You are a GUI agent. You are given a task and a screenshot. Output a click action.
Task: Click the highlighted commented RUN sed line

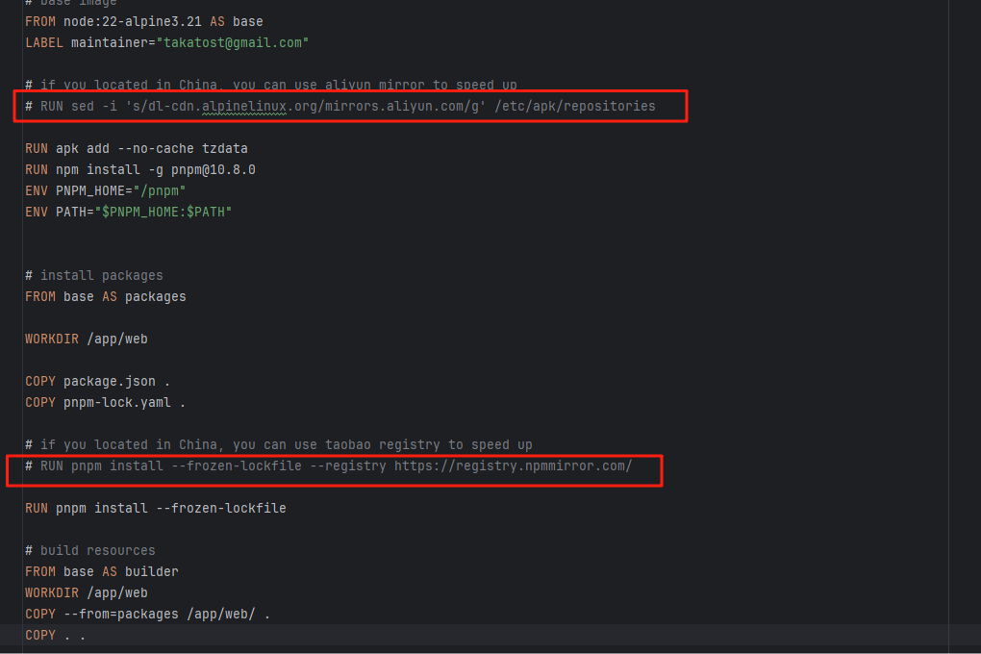pyautogui.click(x=337, y=106)
